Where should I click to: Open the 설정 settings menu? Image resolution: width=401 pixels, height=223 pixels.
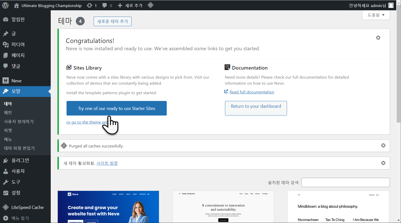(25, 193)
